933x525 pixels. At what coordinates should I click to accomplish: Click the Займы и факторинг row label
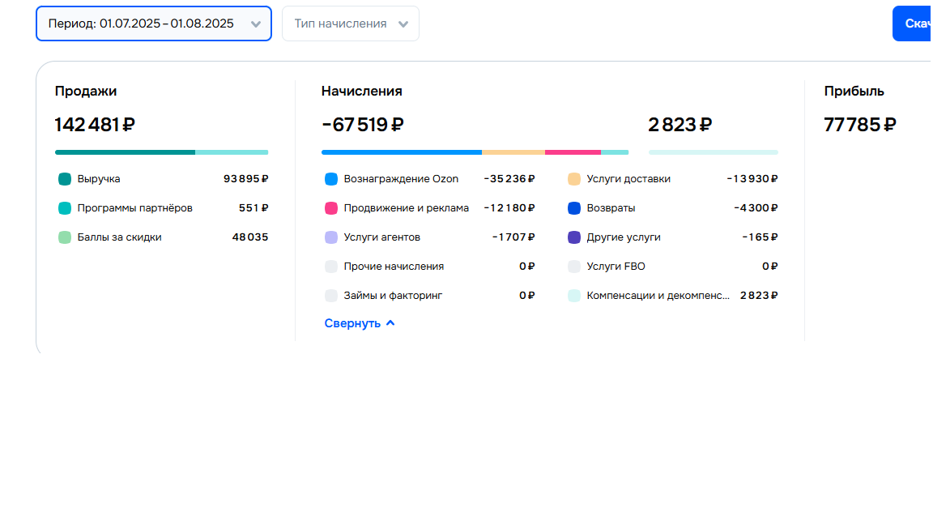tap(393, 296)
